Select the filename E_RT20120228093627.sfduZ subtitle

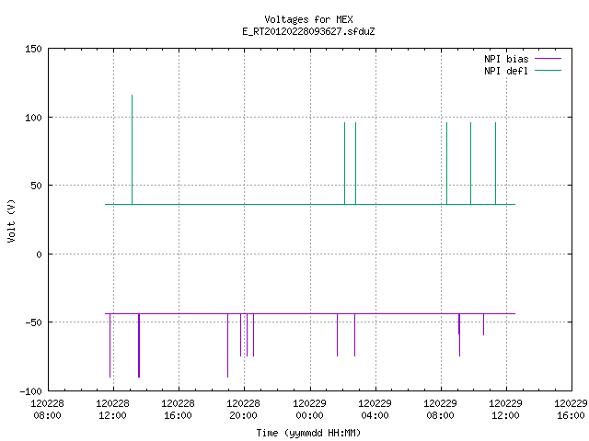coord(308,31)
